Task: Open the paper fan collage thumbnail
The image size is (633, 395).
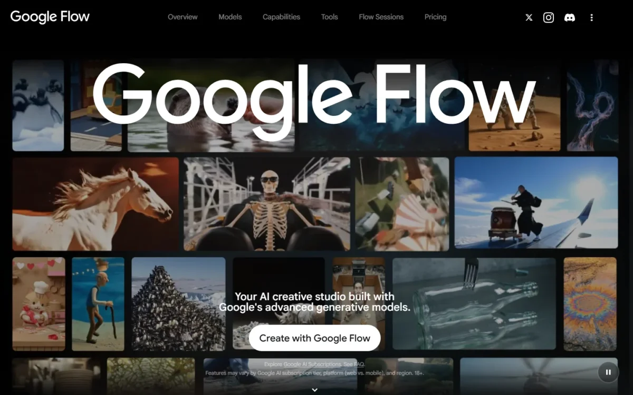Action: [402, 204]
